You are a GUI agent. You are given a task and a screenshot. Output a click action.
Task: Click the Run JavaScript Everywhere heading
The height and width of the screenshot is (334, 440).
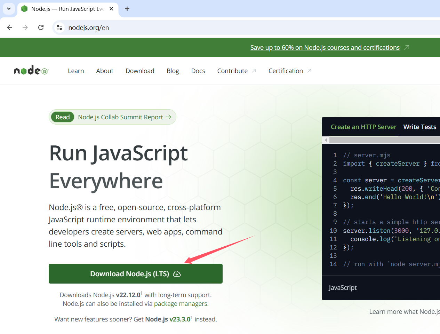coord(119,167)
